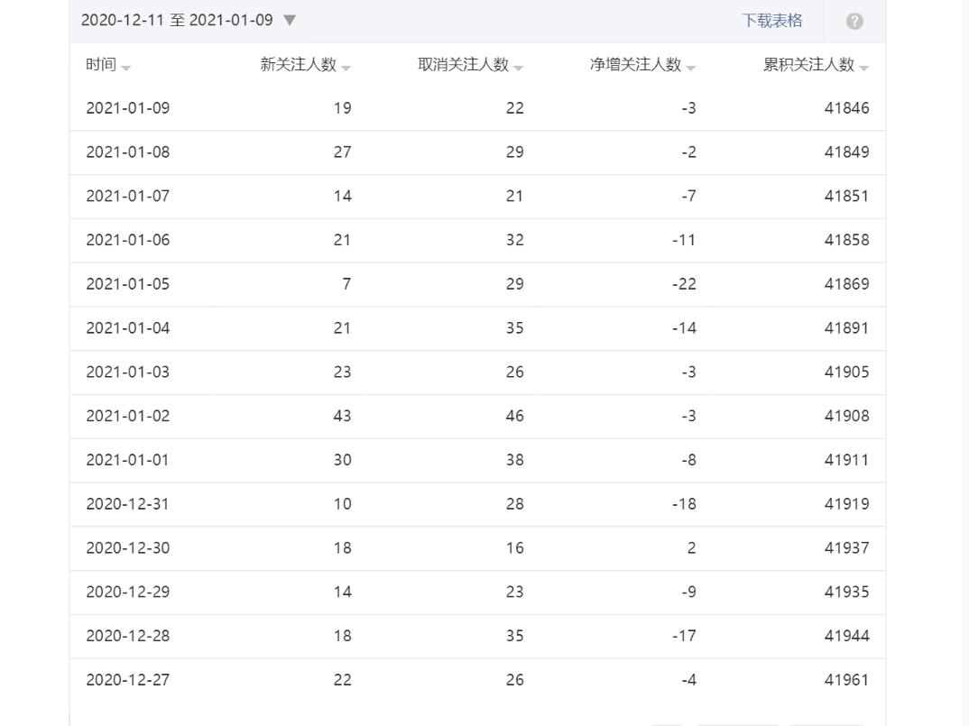Click new followers value 7
The height and width of the screenshot is (726, 969).
(346, 284)
